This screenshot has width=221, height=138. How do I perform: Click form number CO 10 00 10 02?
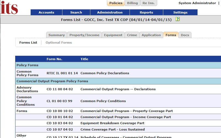(60, 111)
